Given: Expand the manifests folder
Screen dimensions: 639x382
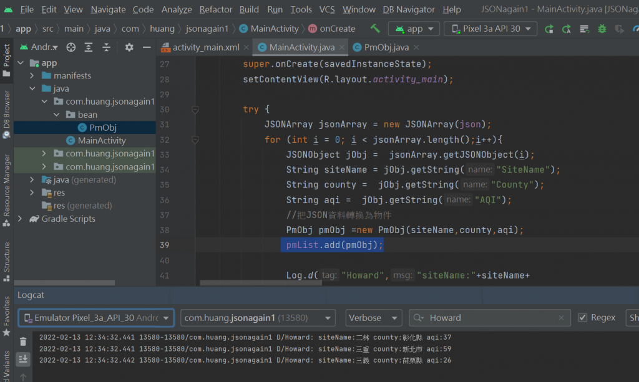Looking at the screenshot, I should tap(32, 75).
